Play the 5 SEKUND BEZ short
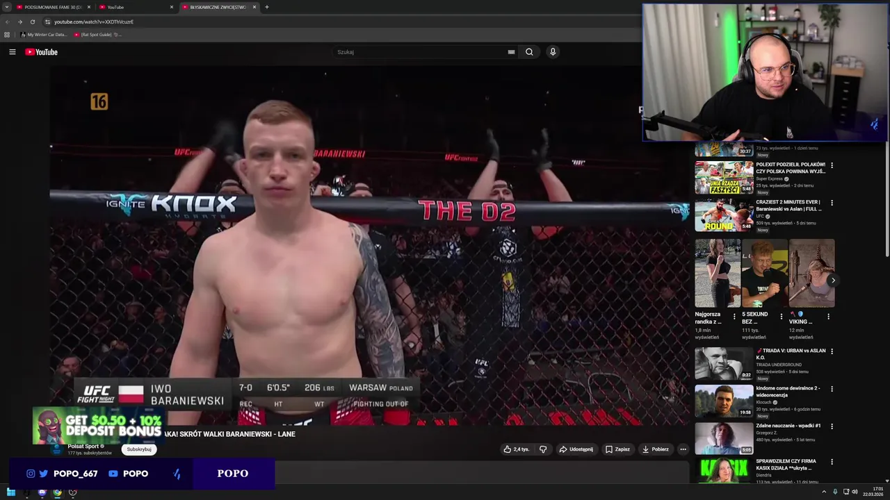Image resolution: width=890 pixels, height=500 pixels. point(764,273)
